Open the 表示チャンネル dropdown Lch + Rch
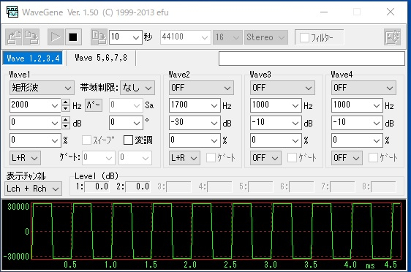 point(56,189)
